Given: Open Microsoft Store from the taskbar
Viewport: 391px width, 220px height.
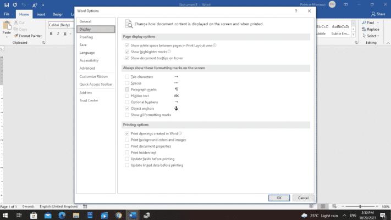Looking at the screenshot, I should tap(34, 215).
